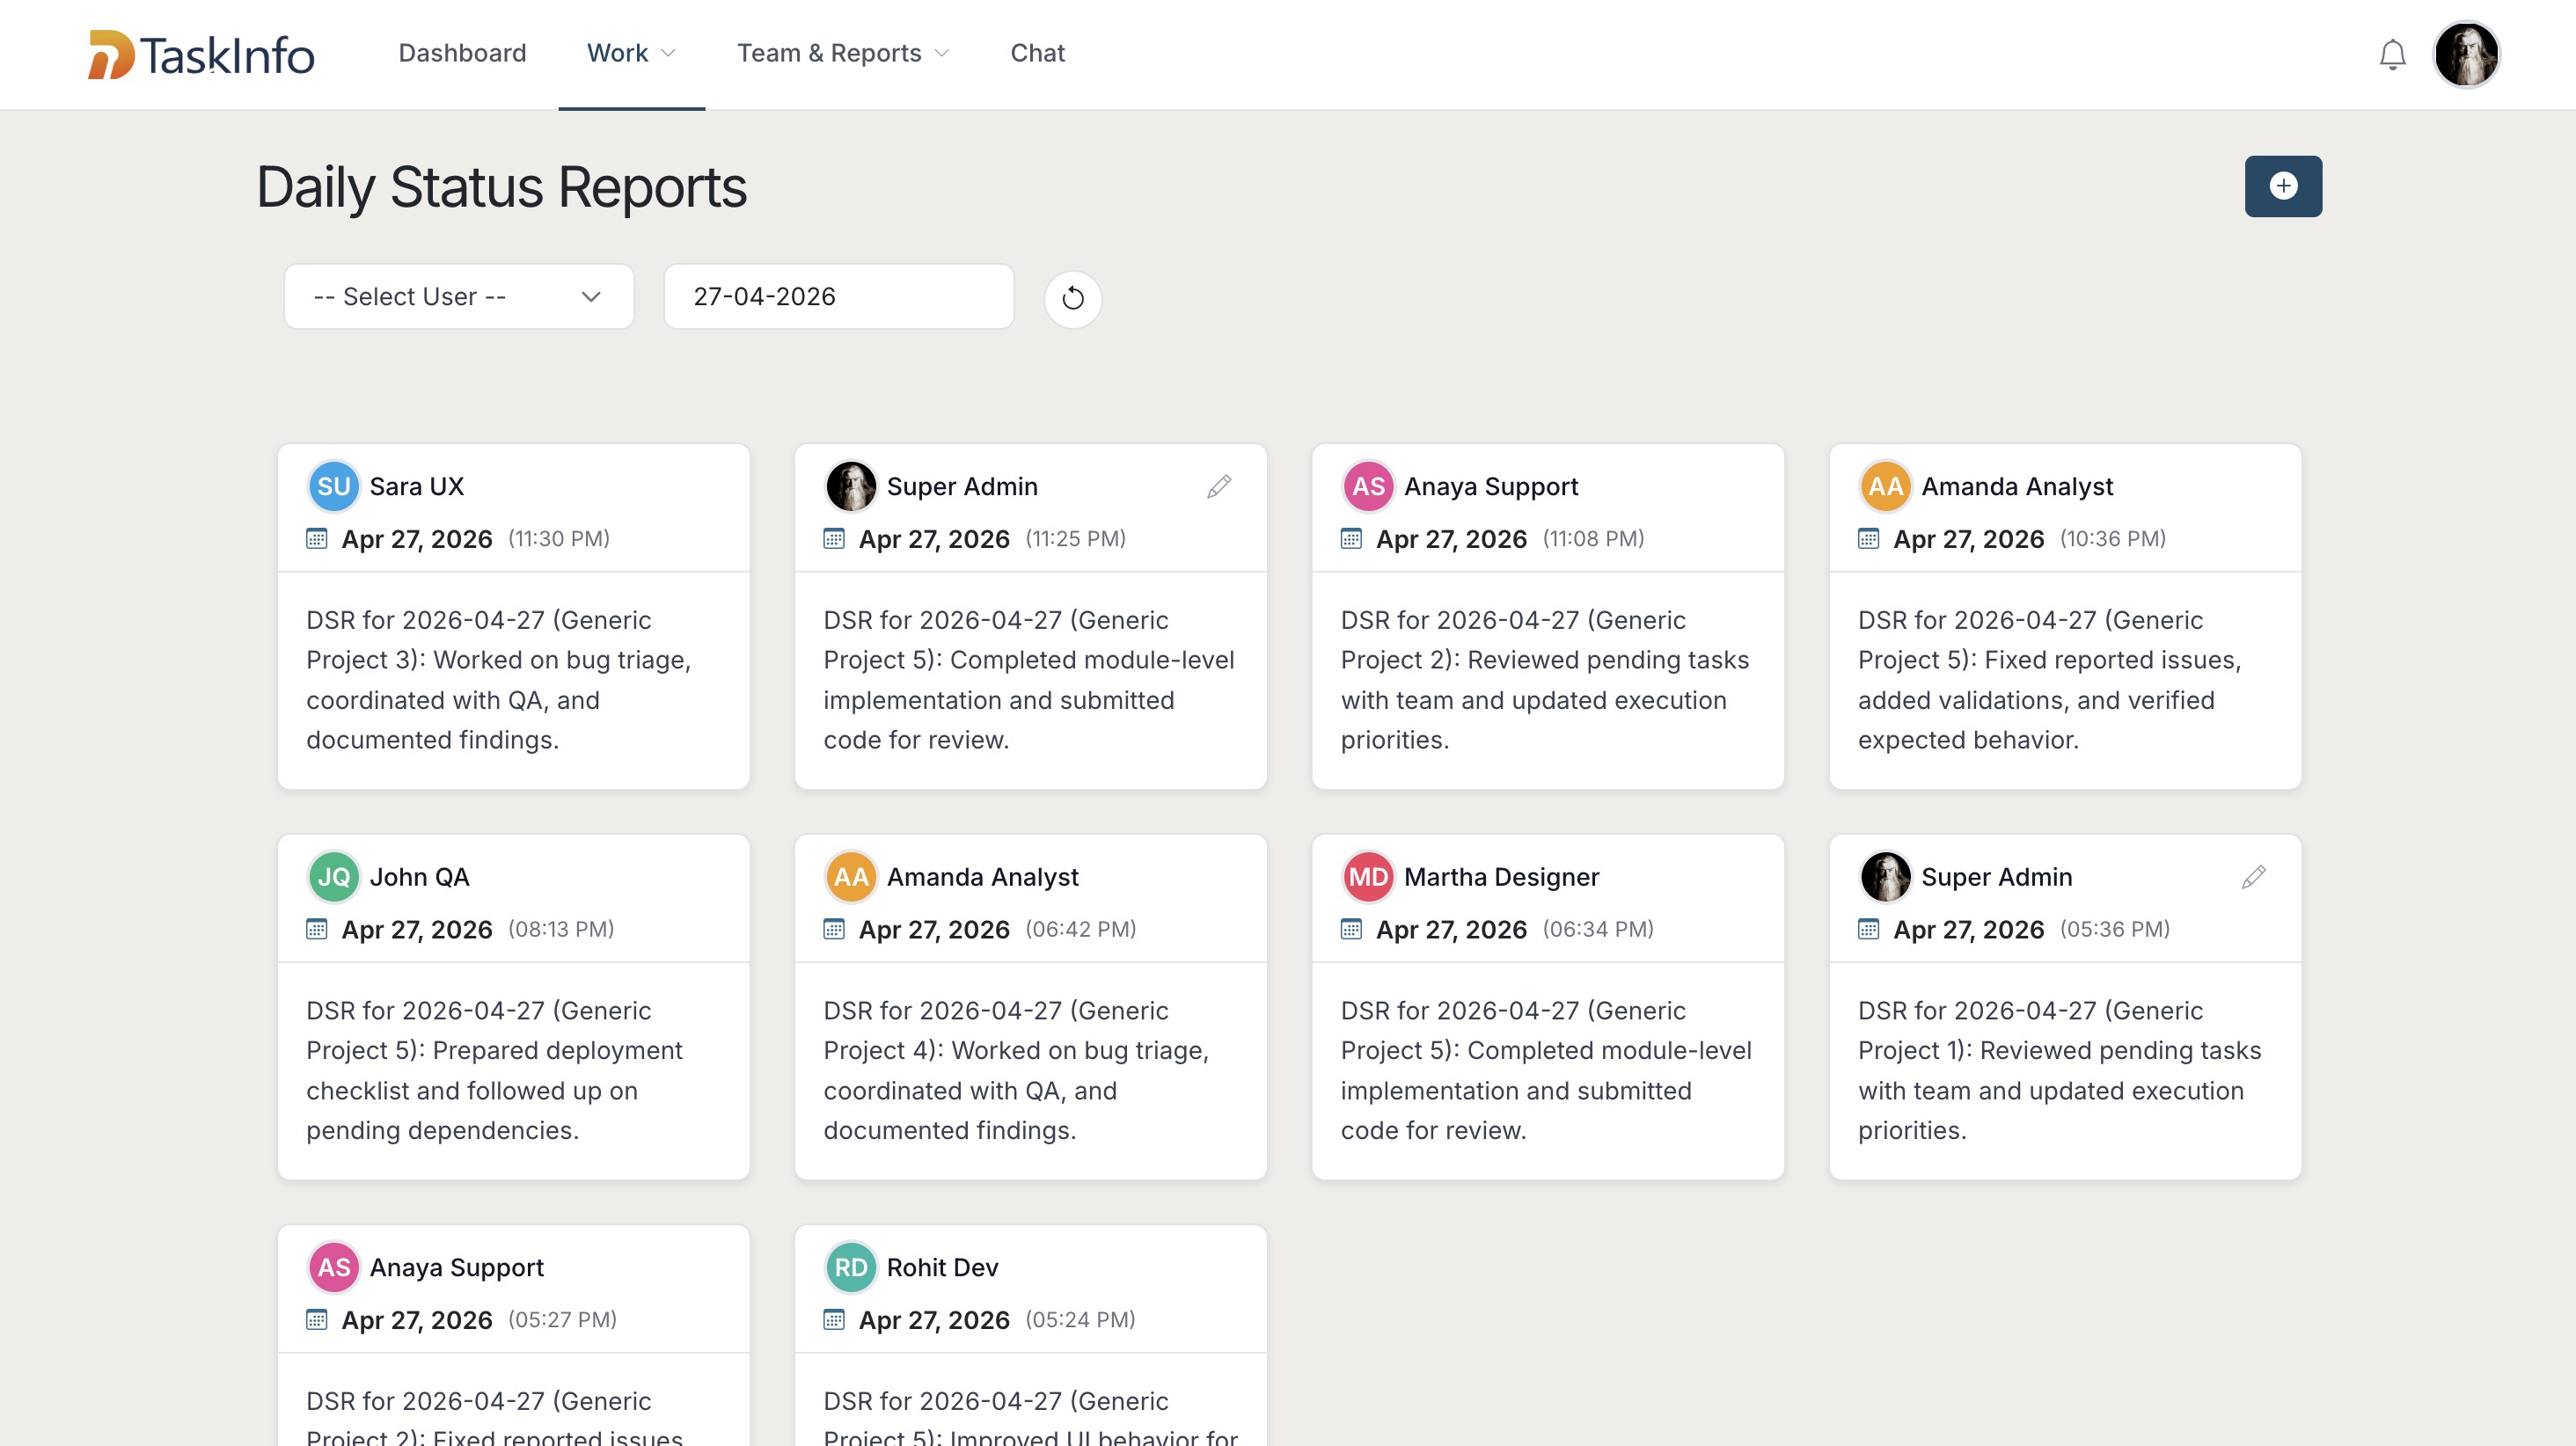Click calendar icon beside 11:08 PM date
This screenshot has height=1446, width=2576.
(x=1351, y=539)
